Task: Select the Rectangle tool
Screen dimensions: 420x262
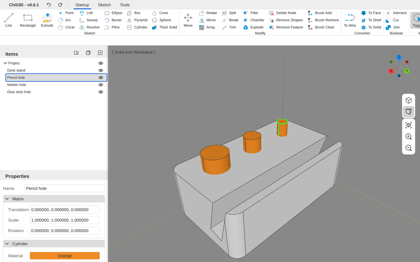Action: click(28, 20)
